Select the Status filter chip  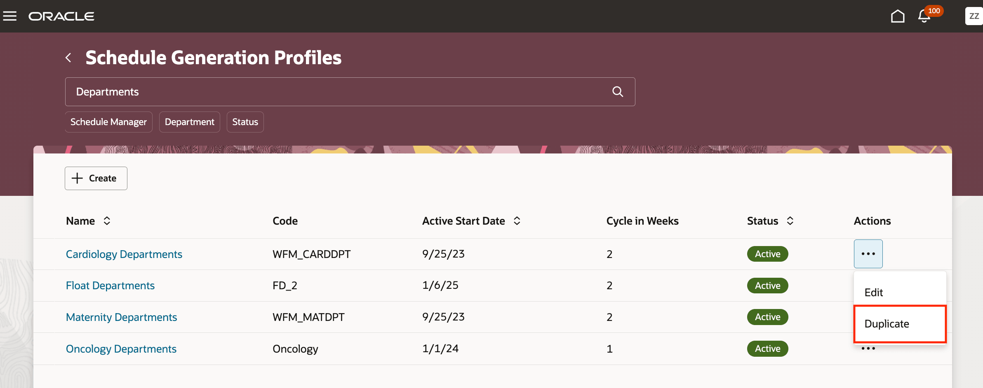(245, 122)
